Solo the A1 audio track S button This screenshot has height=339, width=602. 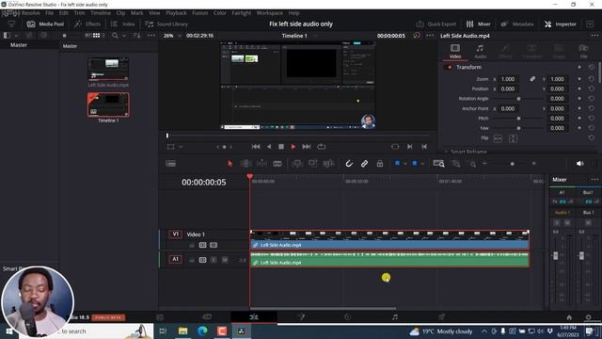[214, 260]
